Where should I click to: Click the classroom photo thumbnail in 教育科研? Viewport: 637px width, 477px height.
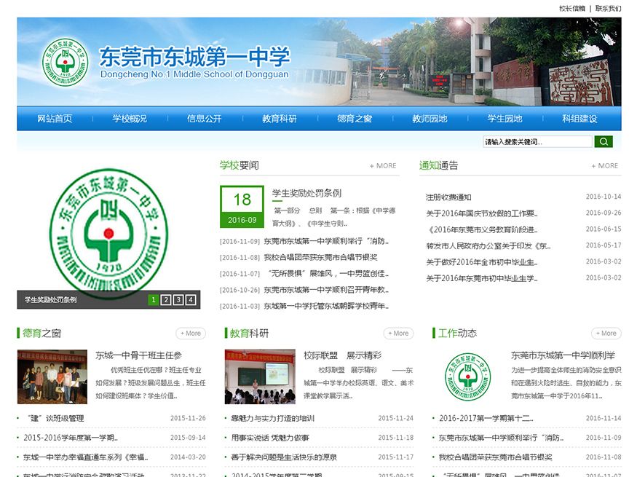260,377
